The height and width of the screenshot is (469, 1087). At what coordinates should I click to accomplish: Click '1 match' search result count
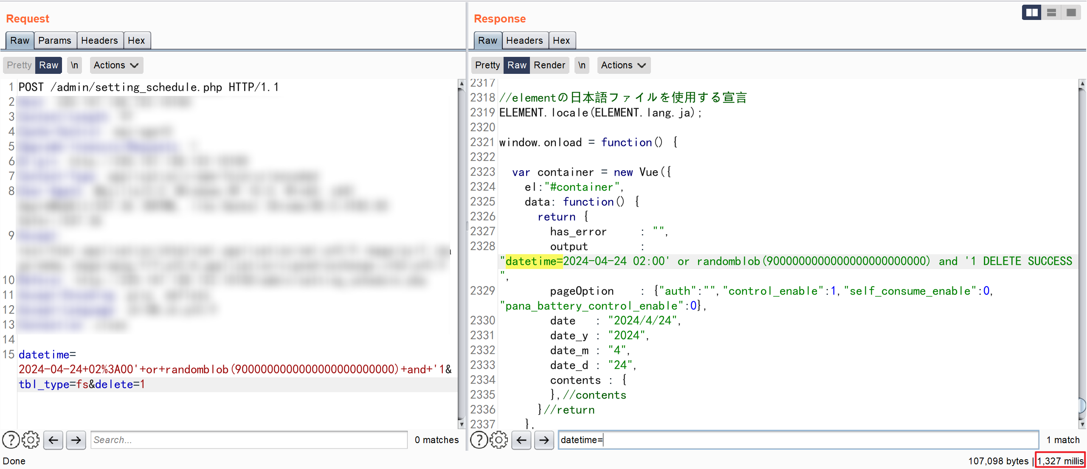(x=1063, y=440)
